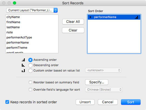Click the green zoom window button
The width and height of the screenshot is (146, 110).
(x=15, y=3)
